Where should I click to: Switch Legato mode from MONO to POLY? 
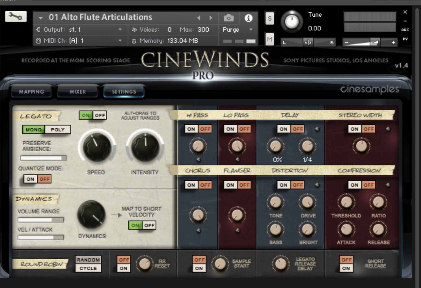point(58,130)
